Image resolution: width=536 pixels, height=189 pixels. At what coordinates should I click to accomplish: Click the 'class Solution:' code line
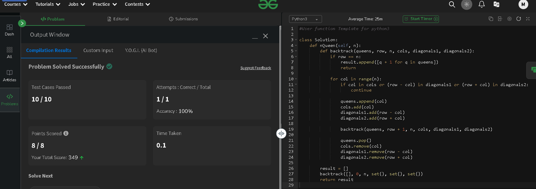tap(318, 40)
